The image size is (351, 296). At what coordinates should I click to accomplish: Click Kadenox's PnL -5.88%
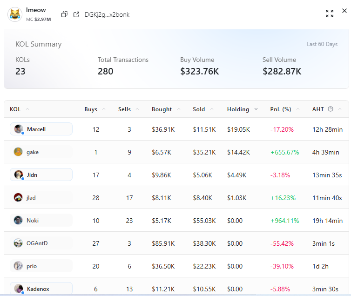click(280, 289)
